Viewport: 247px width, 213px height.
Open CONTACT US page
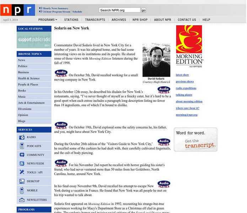187,20
